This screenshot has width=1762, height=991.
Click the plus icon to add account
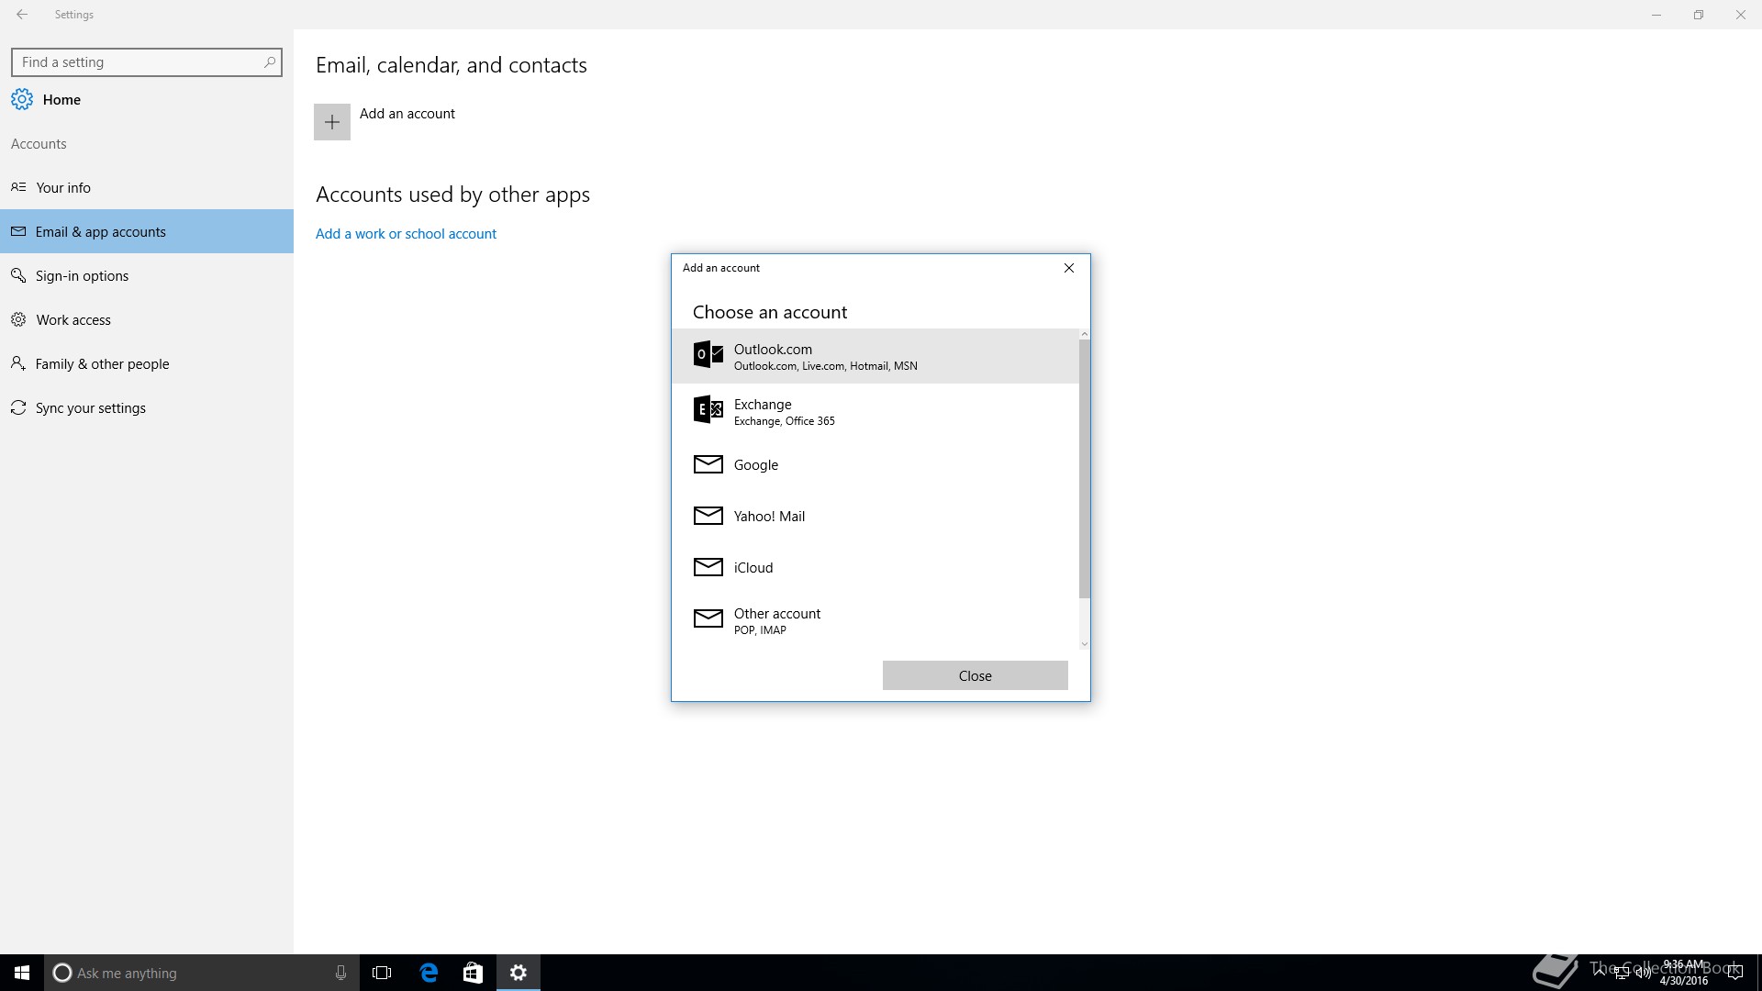coord(332,122)
